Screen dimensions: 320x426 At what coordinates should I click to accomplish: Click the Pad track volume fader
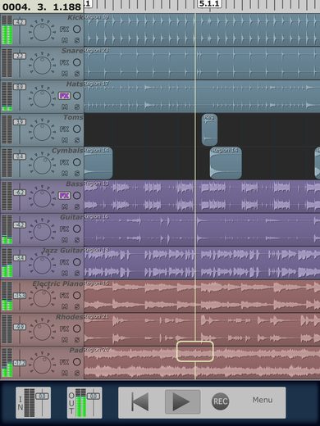(x=20, y=363)
